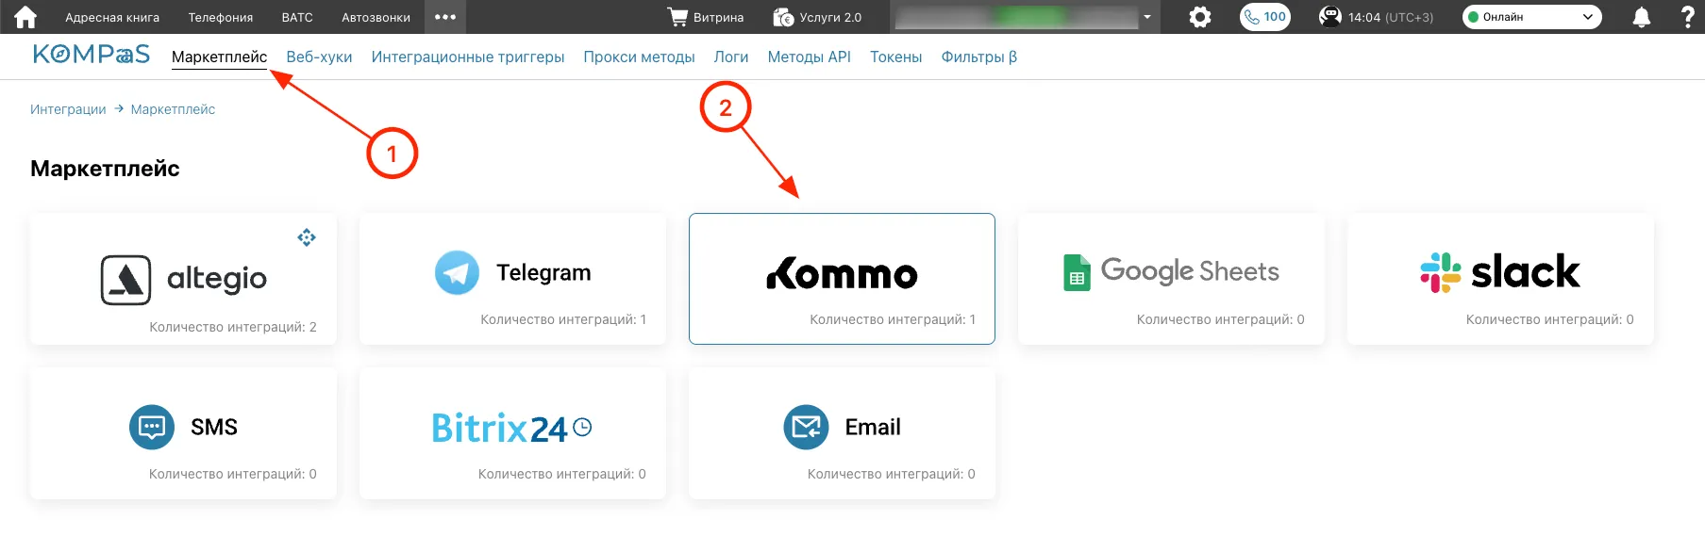Click the Slack colorful logo icon
The image size is (1705, 536).
pos(1441,272)
